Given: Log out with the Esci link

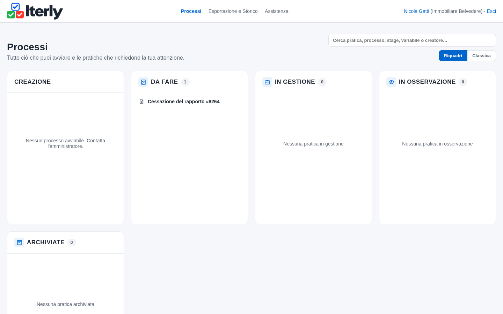Looking at the screenshot, I should [x=491, y=11].
